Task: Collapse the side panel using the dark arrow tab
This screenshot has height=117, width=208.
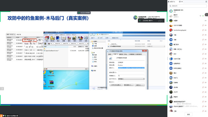Action: click(206, 15)
